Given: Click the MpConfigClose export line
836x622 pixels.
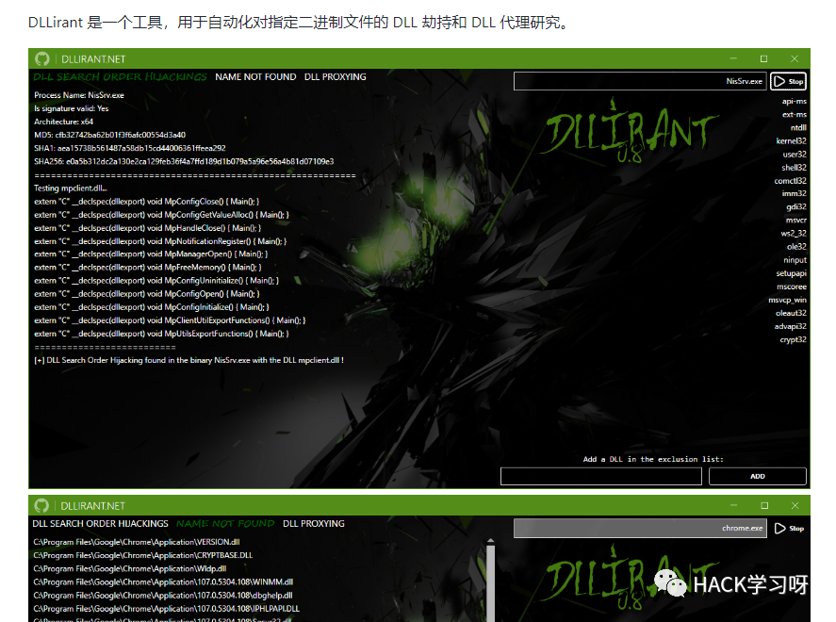Looking at the screenshot, I should pos(147,202).
